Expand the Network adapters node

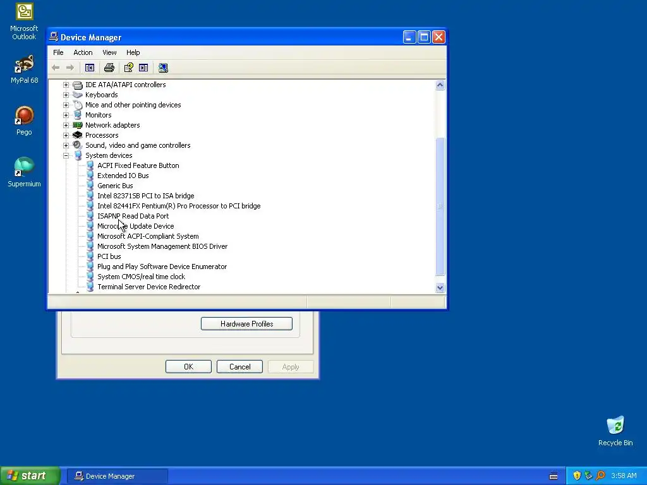tap(66, 126)
